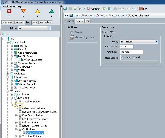The image size is (165, 138).
Task: Open the General tab
Action: point(69,21)
